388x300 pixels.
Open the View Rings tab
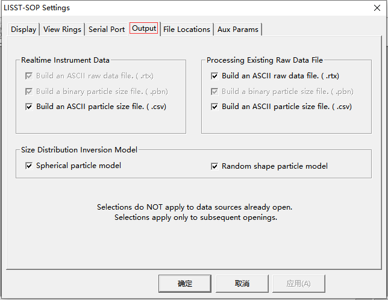point(62,30)
